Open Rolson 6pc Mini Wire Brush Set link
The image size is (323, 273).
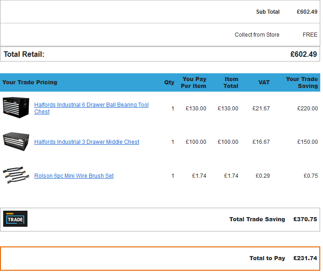tap(74, 176)
